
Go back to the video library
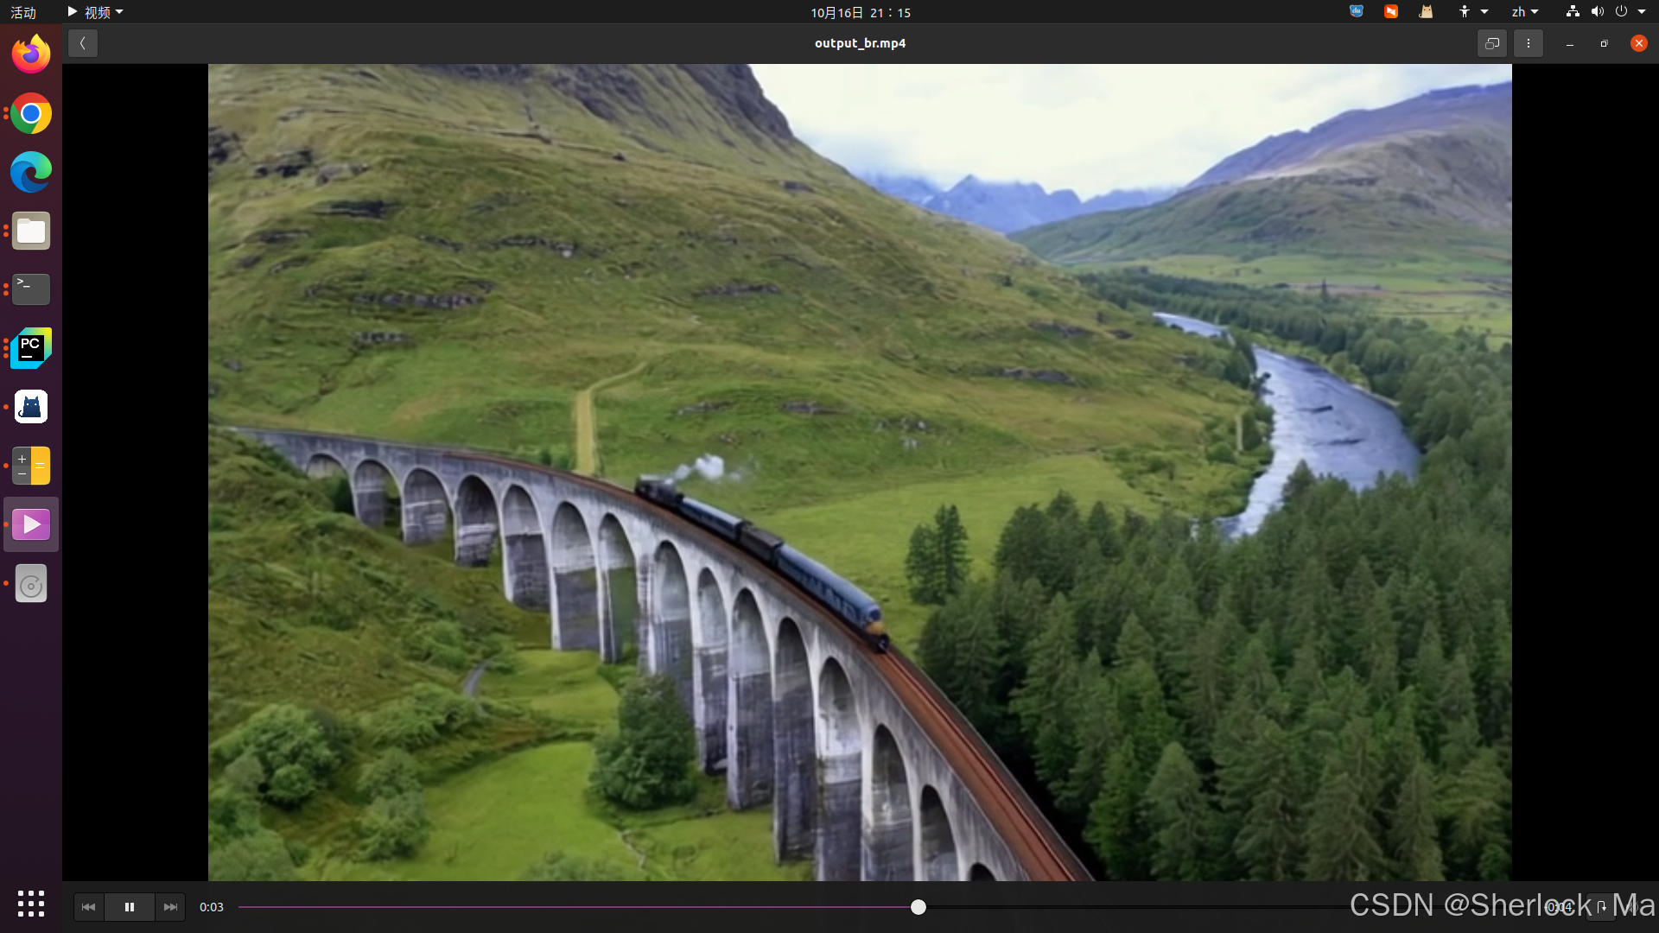pyautogui.click(x=83, y=43)
